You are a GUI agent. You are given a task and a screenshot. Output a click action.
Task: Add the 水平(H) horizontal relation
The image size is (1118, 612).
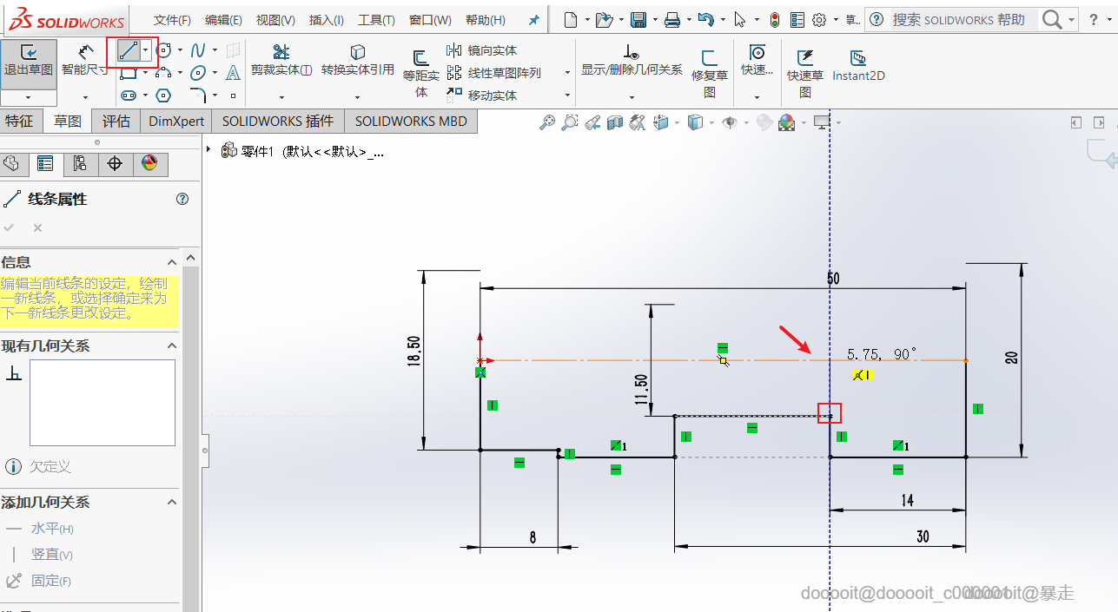(51, 529)
